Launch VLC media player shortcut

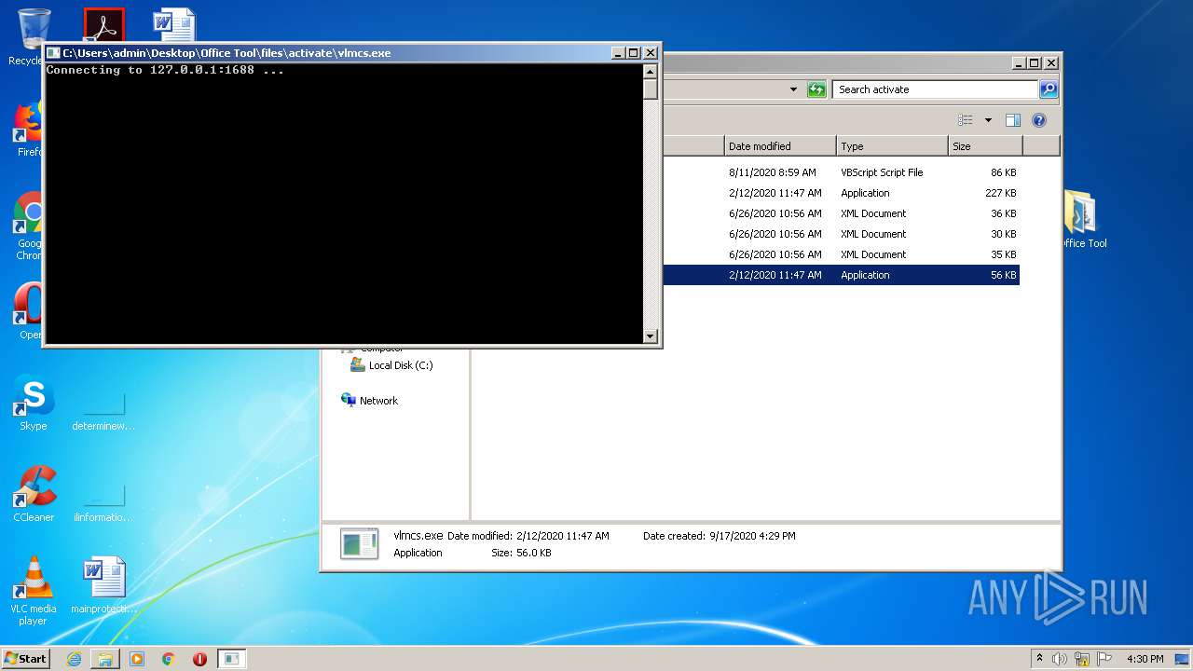coord(34,591)
